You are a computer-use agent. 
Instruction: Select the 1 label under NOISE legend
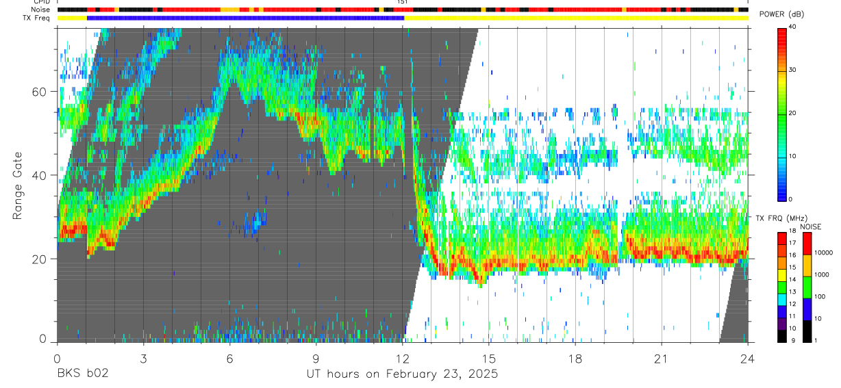pos(815,340)
